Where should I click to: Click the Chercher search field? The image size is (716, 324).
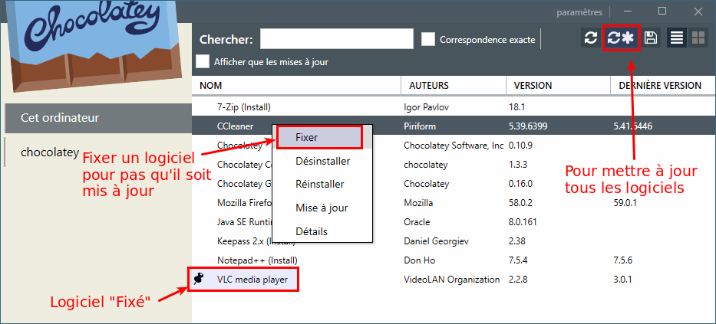(x=337, y=39)
